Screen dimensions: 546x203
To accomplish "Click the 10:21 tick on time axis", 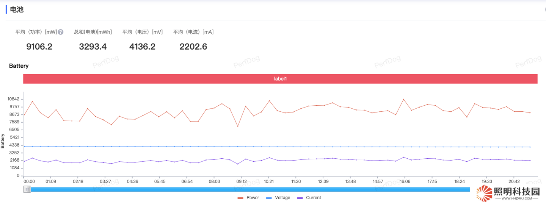I will click(x=269, y=181).
